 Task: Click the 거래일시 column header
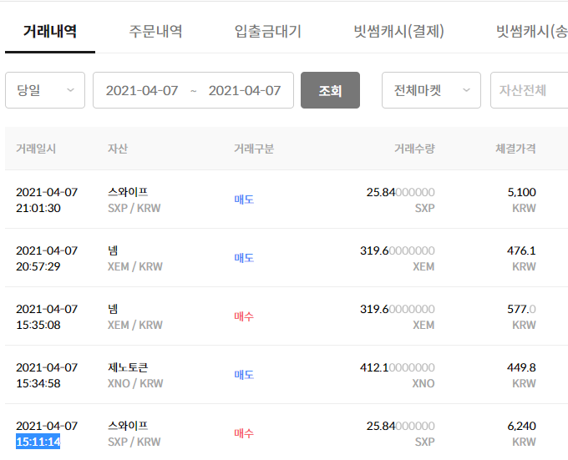36,149
